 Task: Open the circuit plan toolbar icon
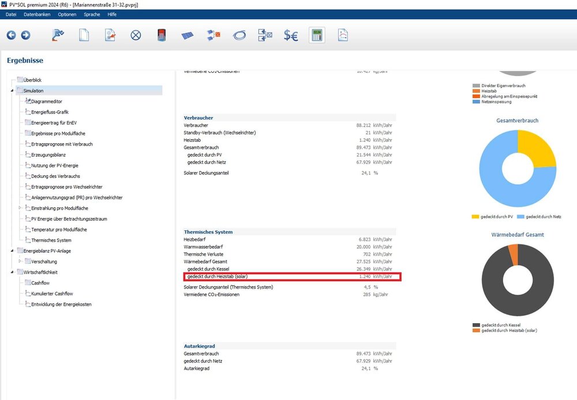[x=265, y=35]
